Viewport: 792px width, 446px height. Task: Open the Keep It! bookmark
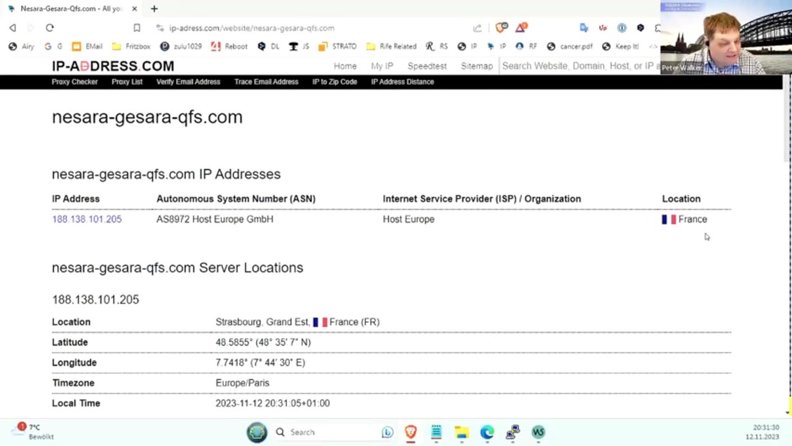620,46
